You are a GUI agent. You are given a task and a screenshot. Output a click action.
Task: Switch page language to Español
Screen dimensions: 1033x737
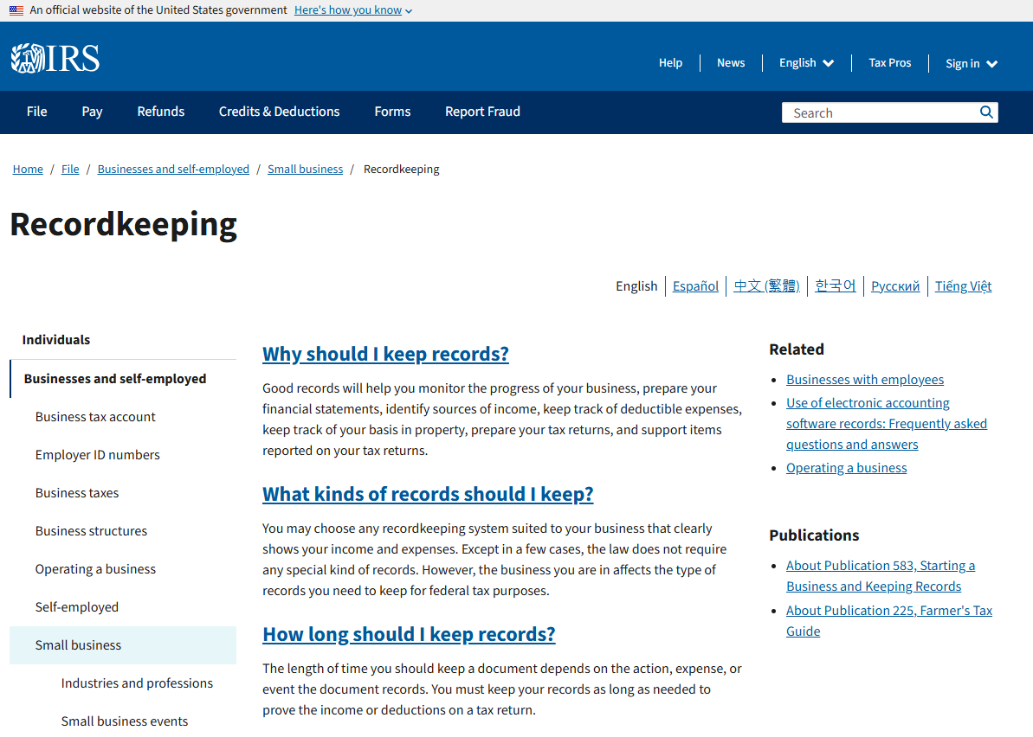pyautogui.click(x=695, y=286)
